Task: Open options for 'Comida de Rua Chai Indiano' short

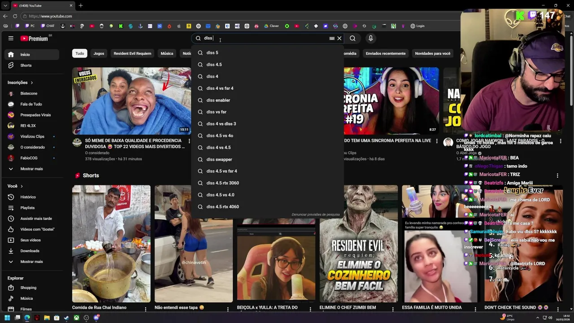Action: [145, 309]
